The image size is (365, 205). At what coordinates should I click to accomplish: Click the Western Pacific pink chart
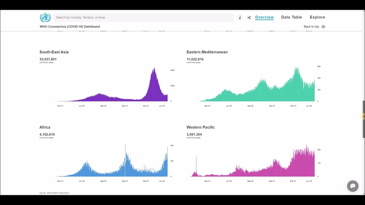coord(253,161)
